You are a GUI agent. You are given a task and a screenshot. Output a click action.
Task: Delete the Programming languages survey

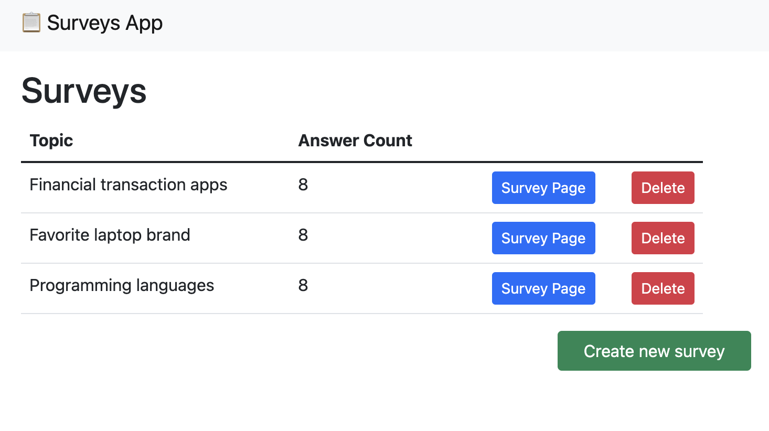[663, 288]
